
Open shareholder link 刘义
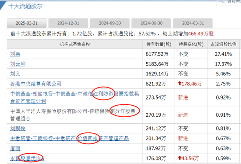15,74
